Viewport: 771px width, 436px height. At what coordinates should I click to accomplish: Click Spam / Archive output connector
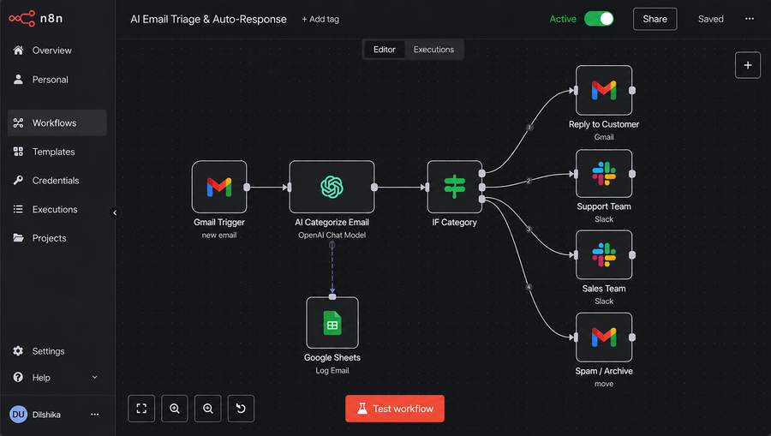pos(632,337)
